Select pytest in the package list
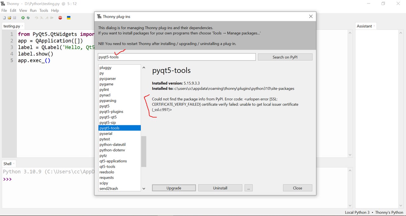 tap(120, 139)
